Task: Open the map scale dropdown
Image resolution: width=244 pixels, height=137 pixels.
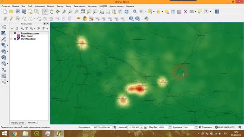Action: (x=141, y=127)
